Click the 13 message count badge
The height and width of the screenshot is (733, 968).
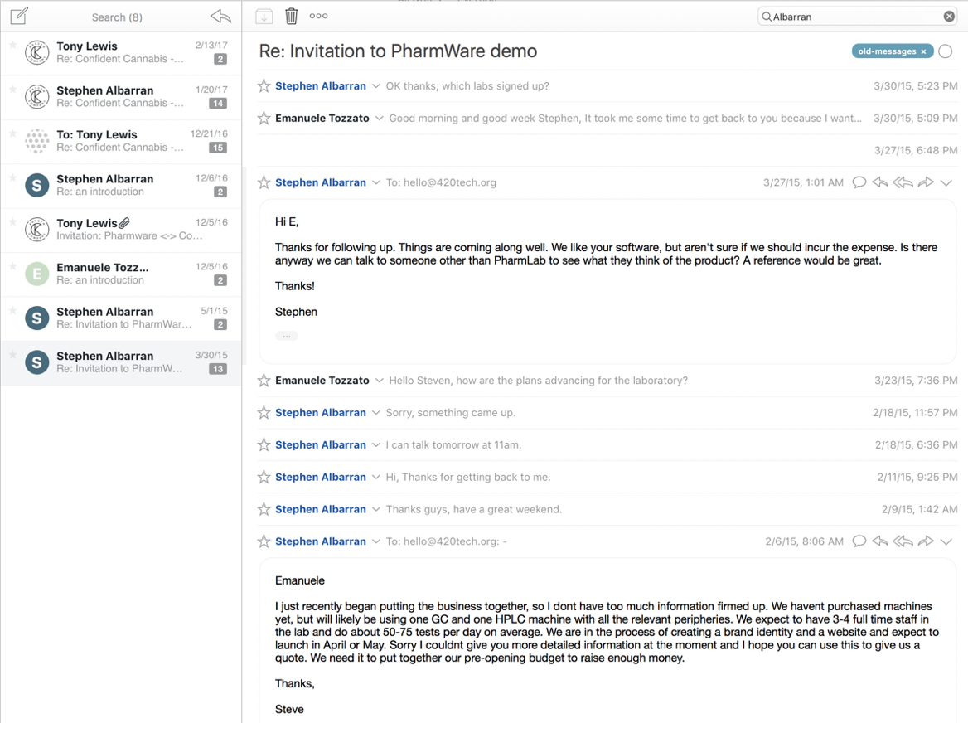click(x=218, y=369)
